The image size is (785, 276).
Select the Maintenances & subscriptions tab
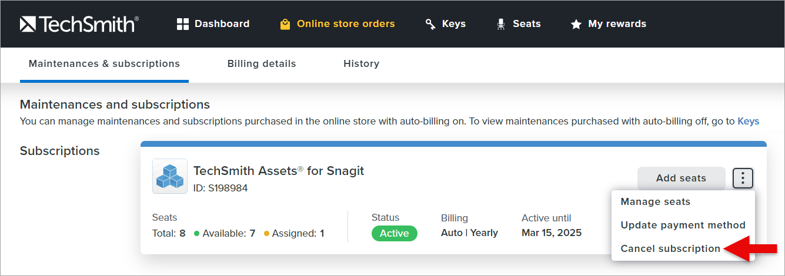click(104, 63)
